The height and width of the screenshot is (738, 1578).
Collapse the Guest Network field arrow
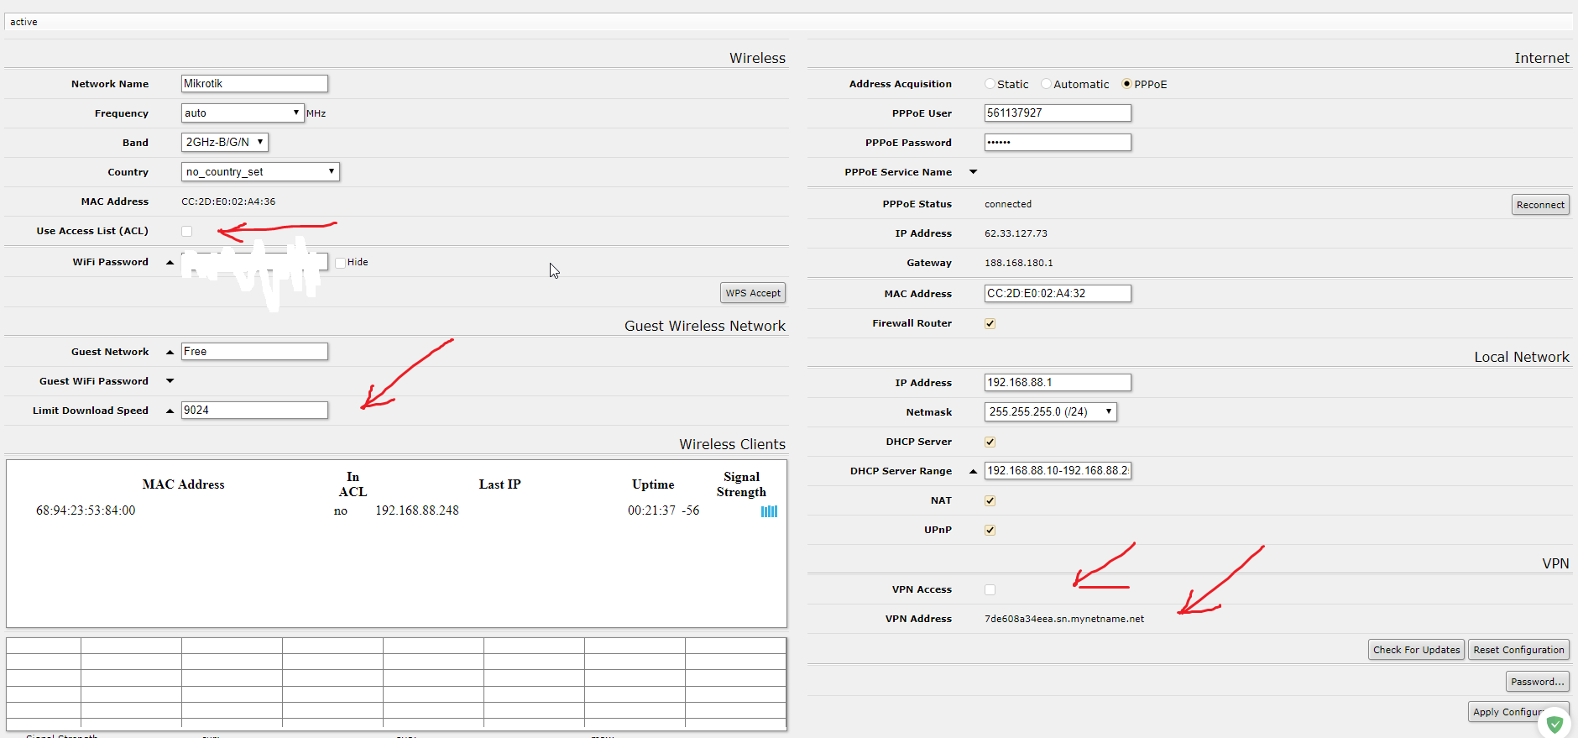(x=170, y=352)
